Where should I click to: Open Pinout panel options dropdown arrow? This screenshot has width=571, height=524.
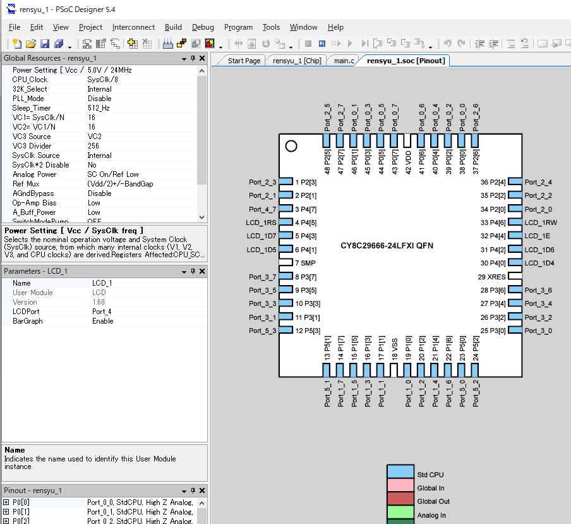(184, 491)
